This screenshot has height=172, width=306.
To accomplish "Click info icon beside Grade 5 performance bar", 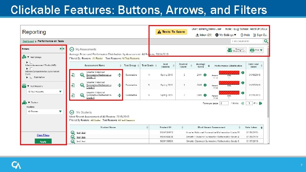I will [243, 83].
